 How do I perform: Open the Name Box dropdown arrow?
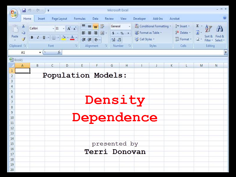point(40,53)
